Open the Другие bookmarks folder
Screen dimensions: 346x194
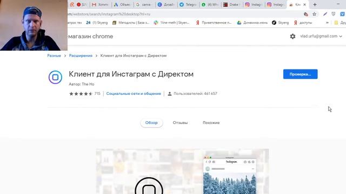coord(340,23)
